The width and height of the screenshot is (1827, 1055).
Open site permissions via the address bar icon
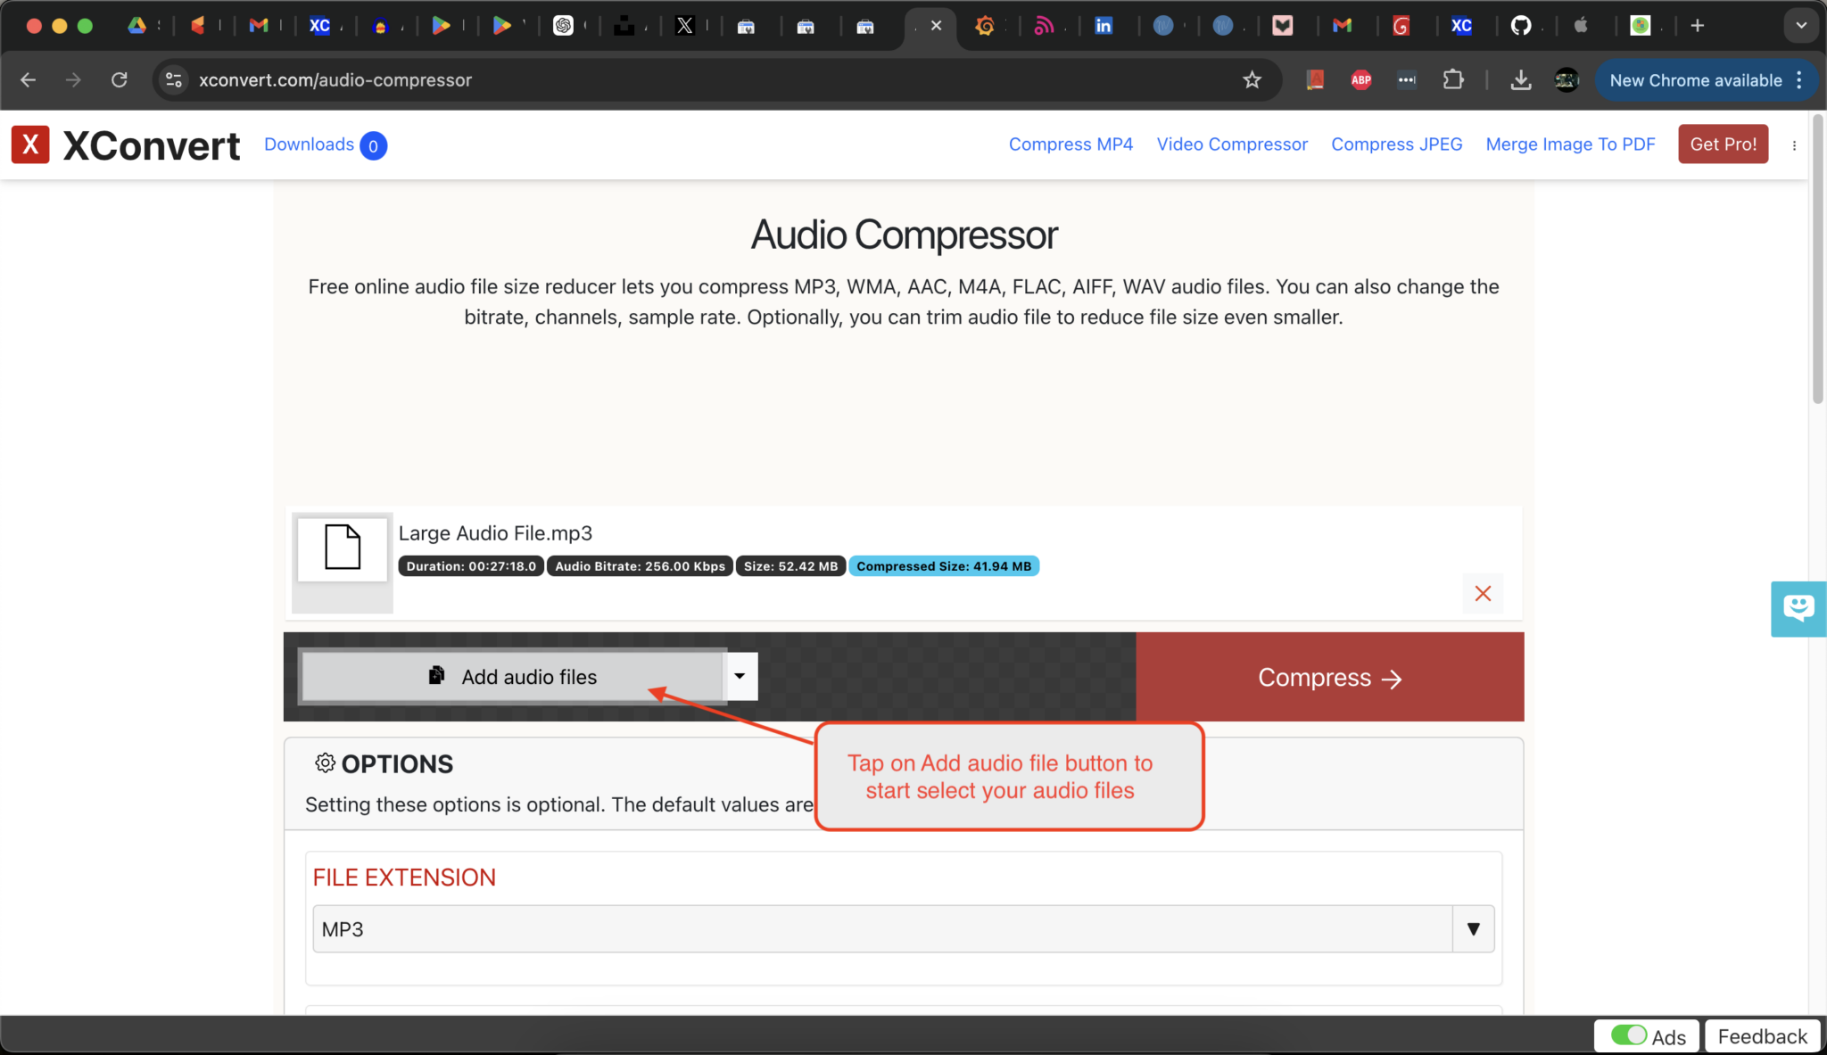point(174,79)
